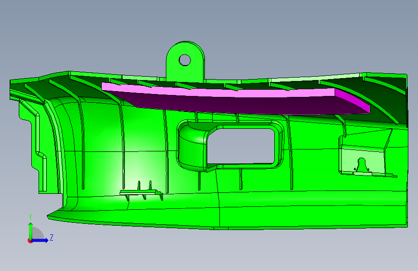
Task: Select the rounded rim of the rectangular window cutout
Action: coord(230,146)
